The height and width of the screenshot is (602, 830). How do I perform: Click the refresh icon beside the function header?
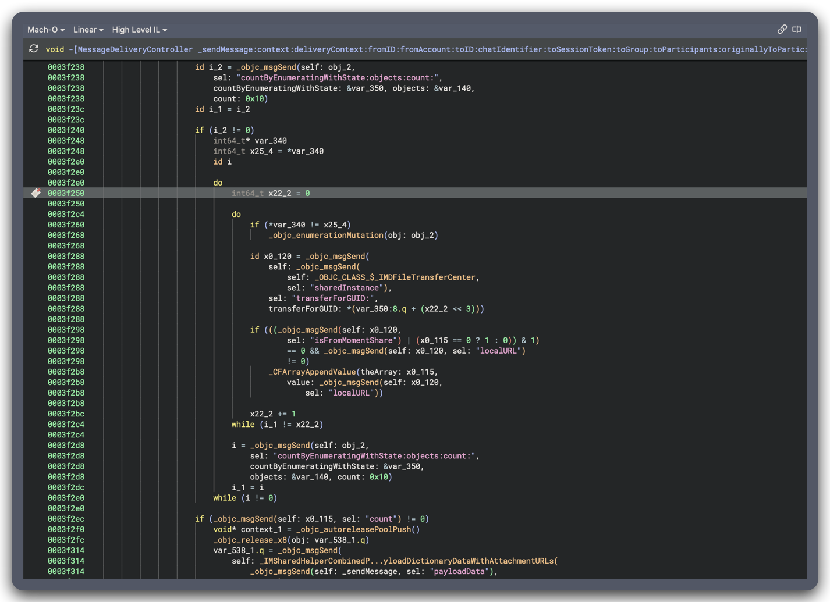tap(34, 49)
